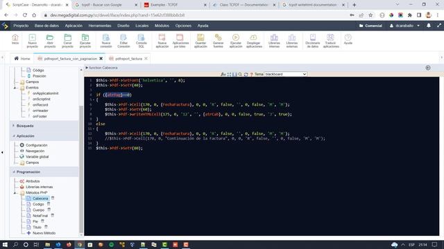Click the Comercial project button
This screenshot has width=444, height=249.
[x=370, y=26]
